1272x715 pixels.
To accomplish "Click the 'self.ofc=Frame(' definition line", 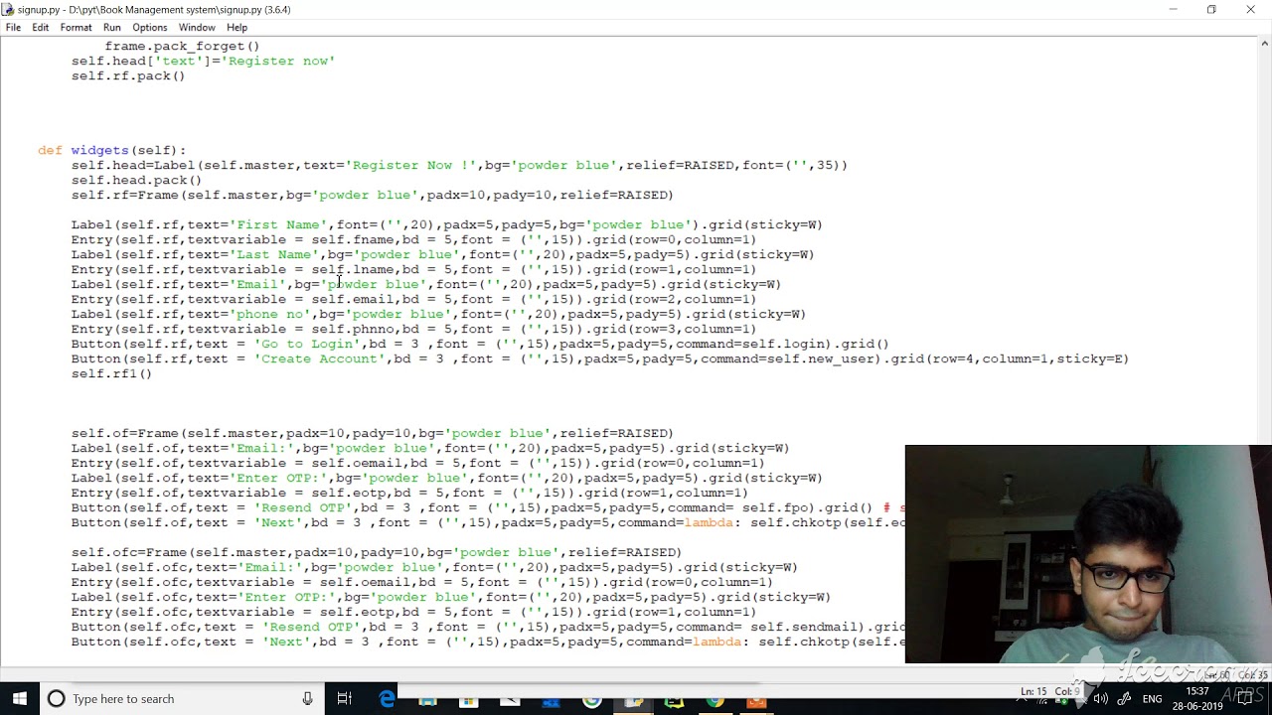I will (x=376, y=552).
